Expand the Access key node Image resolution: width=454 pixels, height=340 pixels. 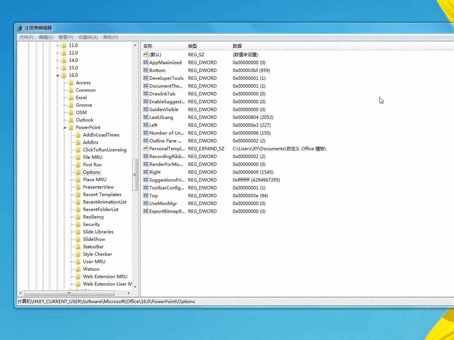point(65,83)
